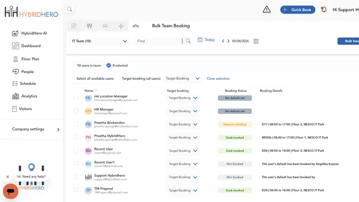
Task: Click the People heart icon
Action: 16,72
